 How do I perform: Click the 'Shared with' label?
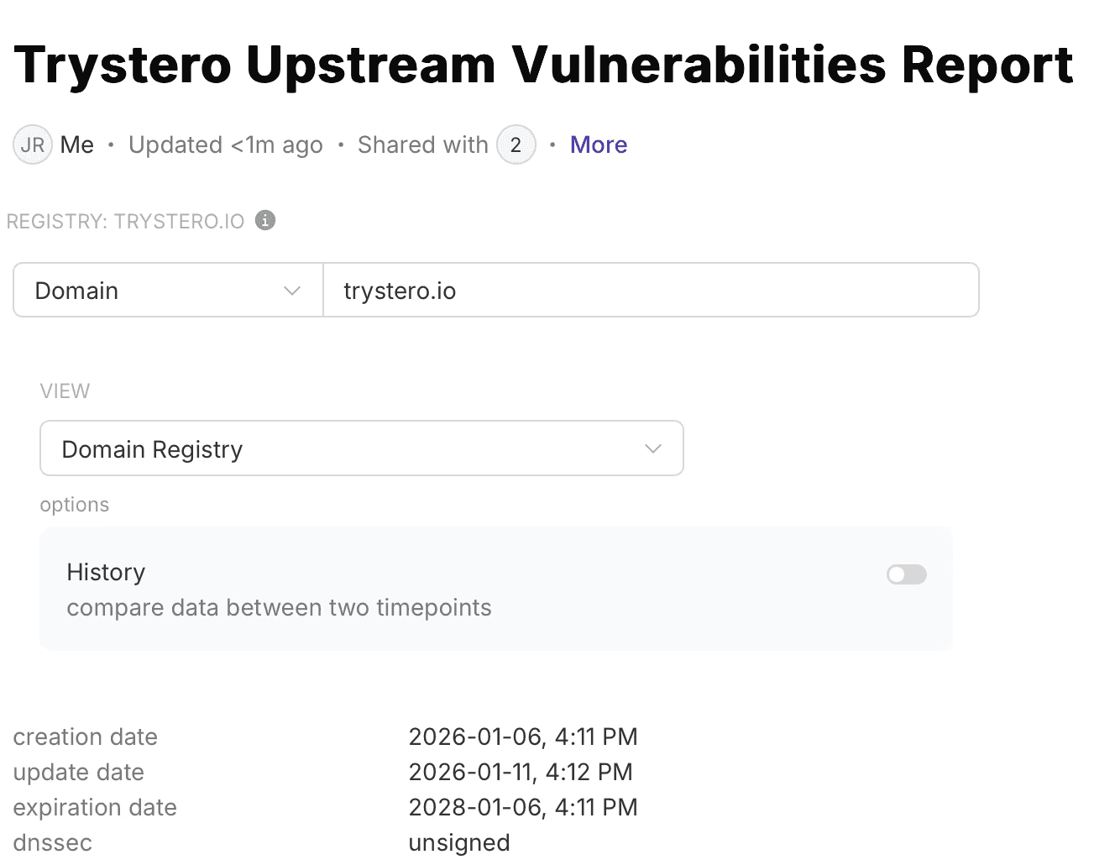point(423,145)
